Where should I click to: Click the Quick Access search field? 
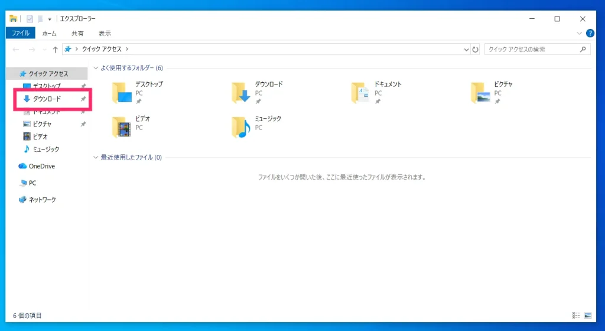tap(532, 50)
